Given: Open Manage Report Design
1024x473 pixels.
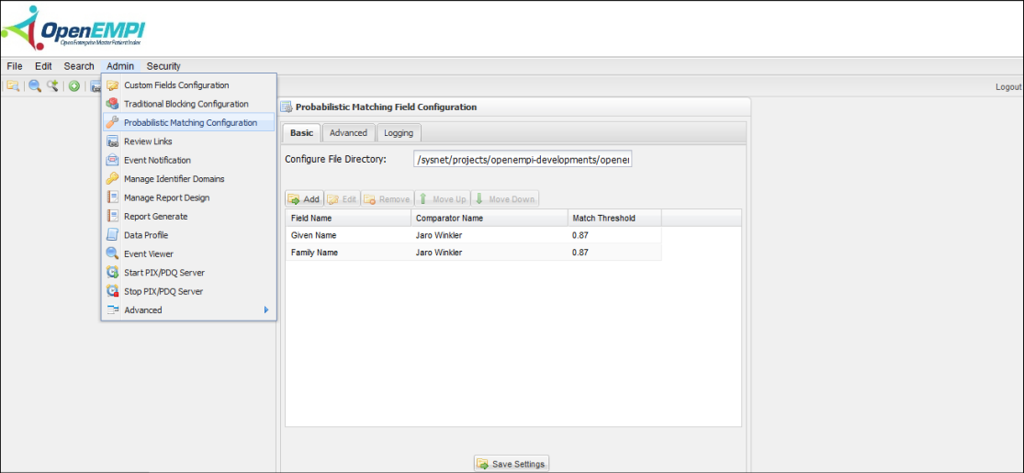Looking at the screenshot, I should coord(189,197).
